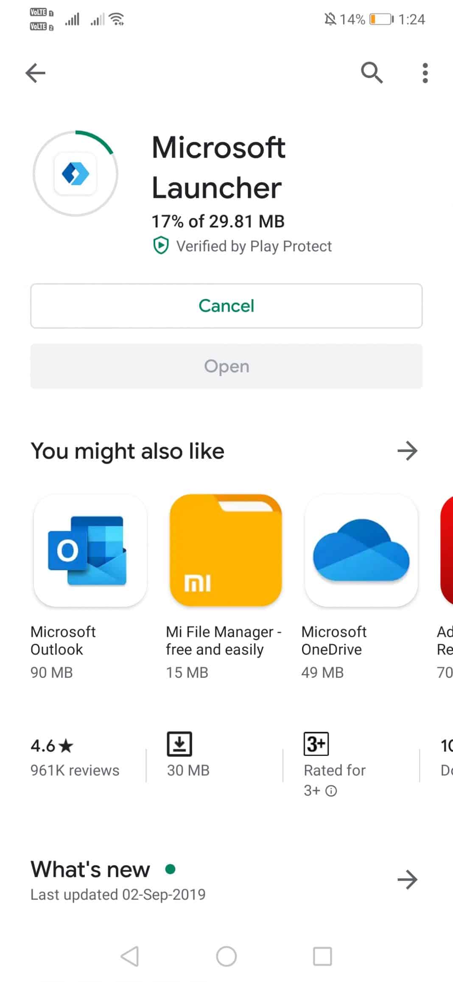Open the Microsoft Launcher app icon
This screenshot has height=982, width=453.
coord(75,174)
